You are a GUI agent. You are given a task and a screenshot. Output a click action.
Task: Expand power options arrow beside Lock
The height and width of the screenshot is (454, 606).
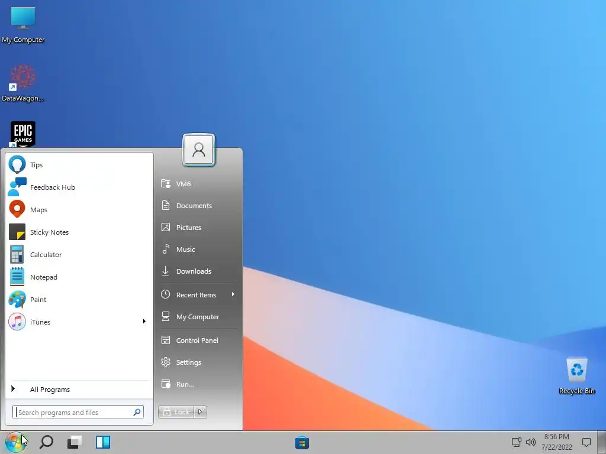click(x=200, y=412)
